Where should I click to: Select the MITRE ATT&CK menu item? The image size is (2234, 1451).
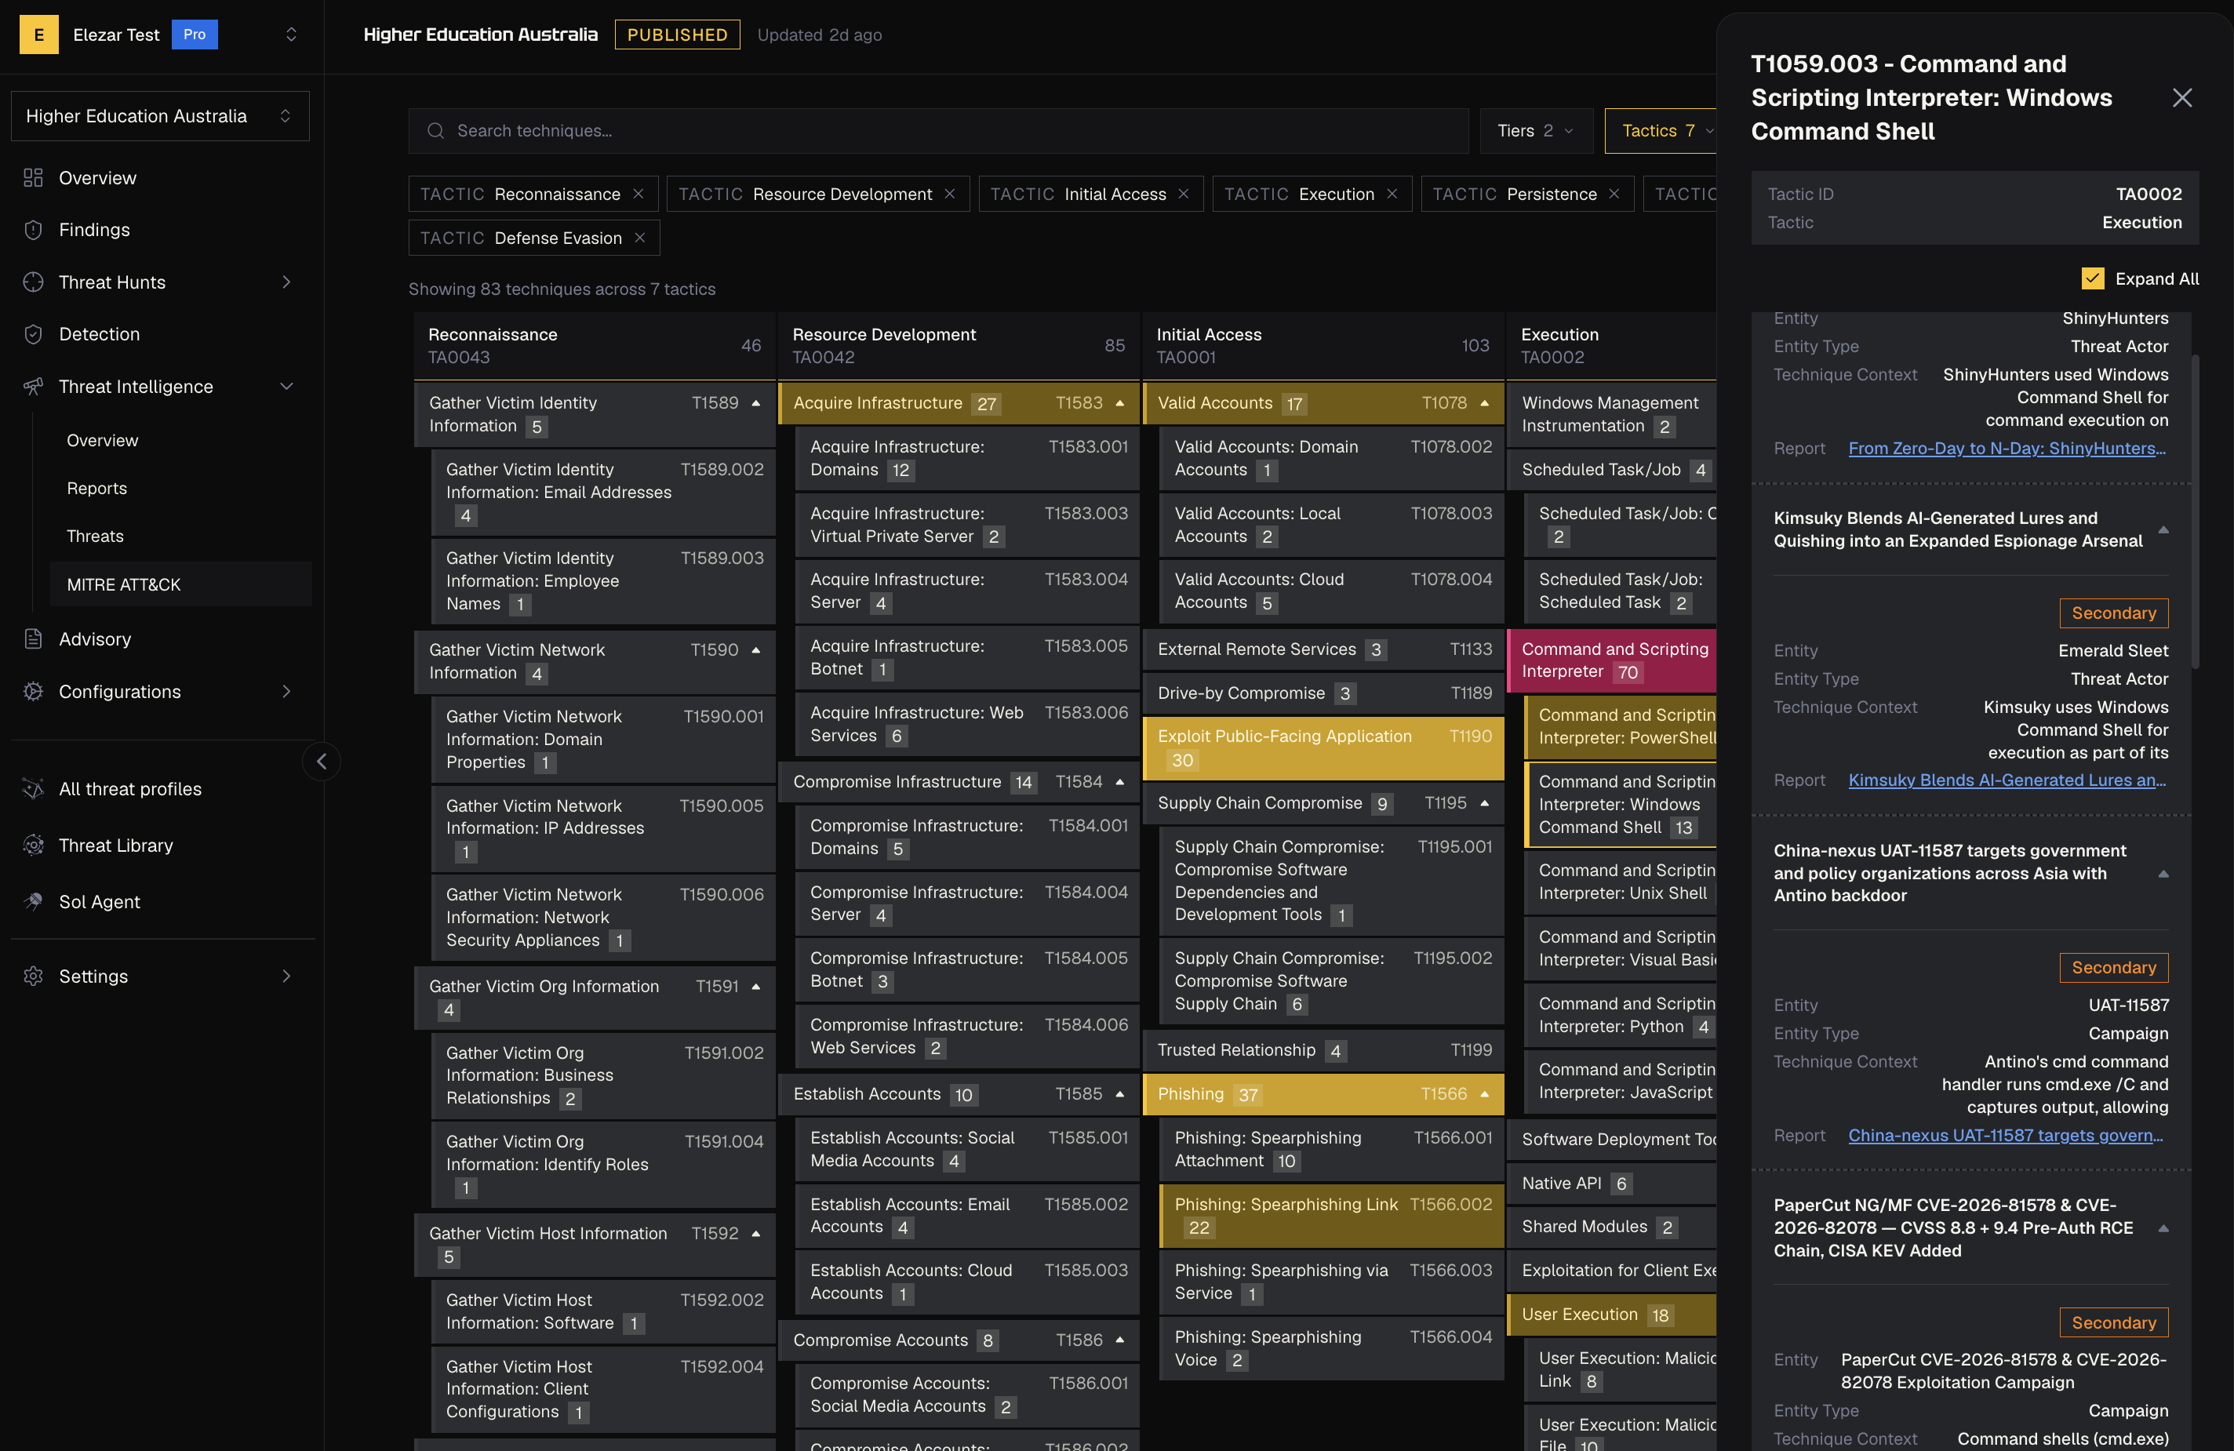(181, 584)
